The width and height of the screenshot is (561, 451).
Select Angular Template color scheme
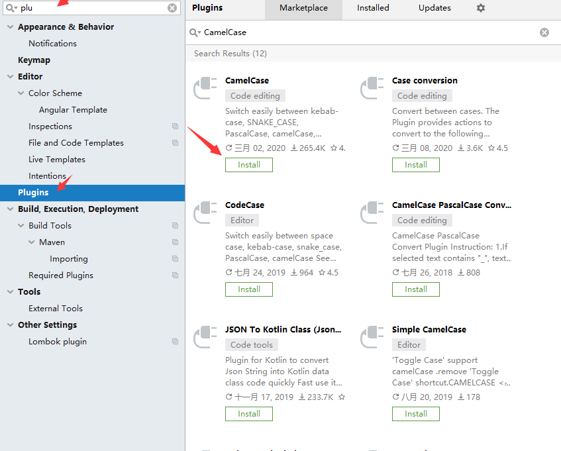click(x=73, y=110)
